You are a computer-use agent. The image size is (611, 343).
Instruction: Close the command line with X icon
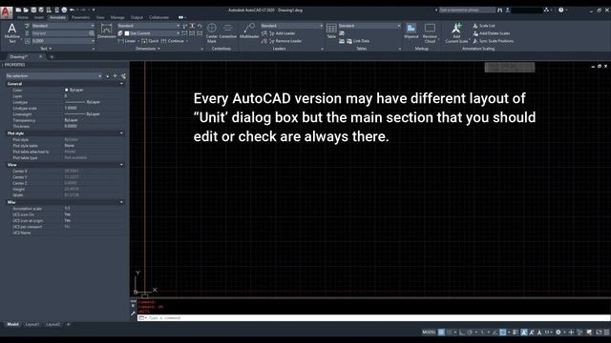pos(133,306)
